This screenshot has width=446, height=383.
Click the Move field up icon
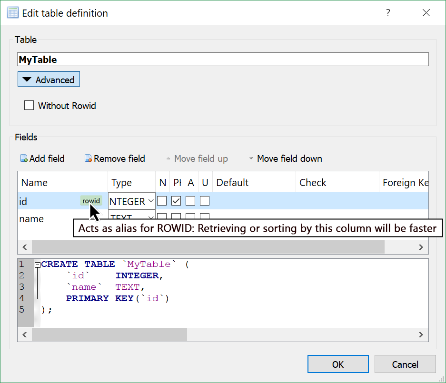pyautogui.click(x=168, y=158)
